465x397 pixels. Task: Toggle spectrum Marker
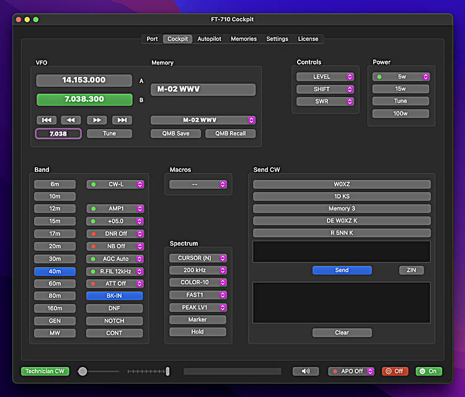198,319
